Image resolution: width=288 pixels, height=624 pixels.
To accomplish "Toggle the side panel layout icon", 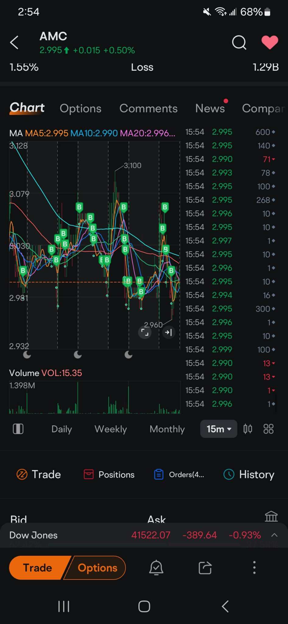I will tap(18, 429).
